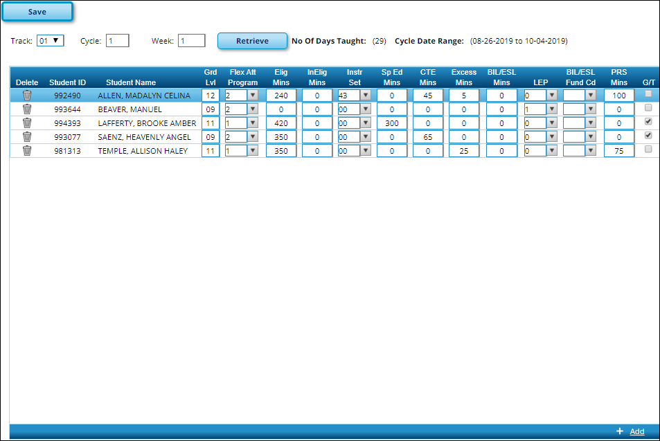Image resolution: width=660 pixels, height=441 pixels.
Task: Expand Flex Att Program dropdown for ALLEN
Action: coord(253,96)
